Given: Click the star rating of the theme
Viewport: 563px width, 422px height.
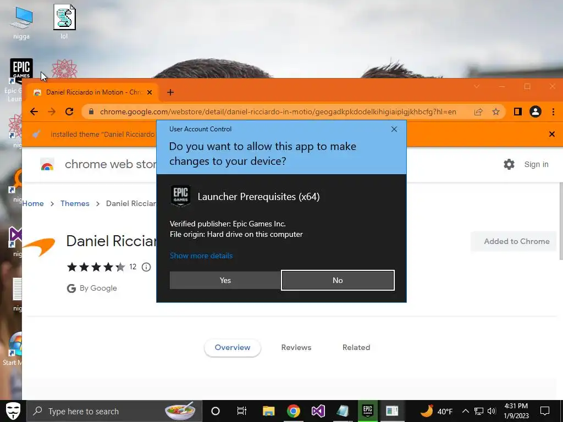Looking at the screenshot, I should pyautogui.click(x=96, y=267).
